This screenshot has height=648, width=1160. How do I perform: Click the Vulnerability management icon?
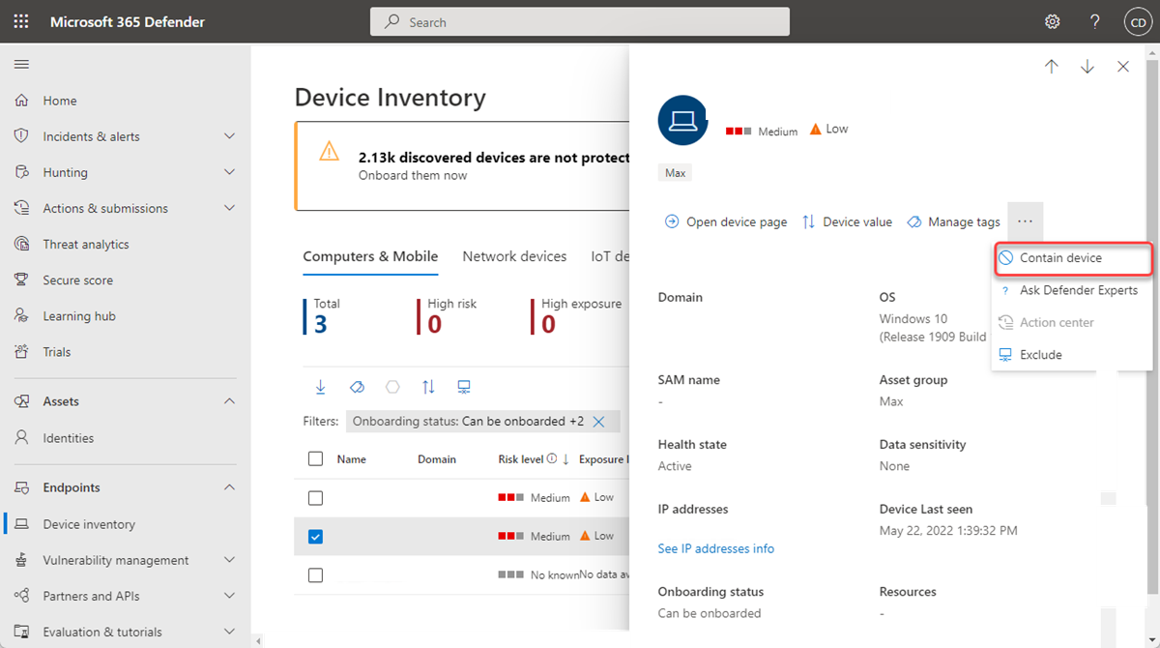point(21,559)
